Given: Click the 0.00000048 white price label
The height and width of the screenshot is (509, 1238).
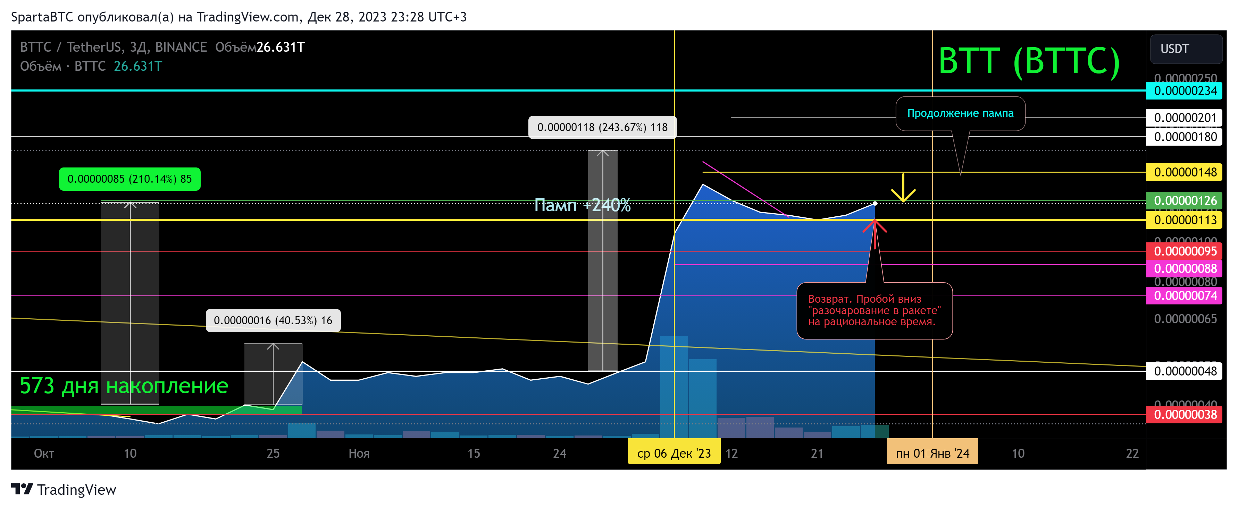Looking at the screenshot, I should [1184, 371].
